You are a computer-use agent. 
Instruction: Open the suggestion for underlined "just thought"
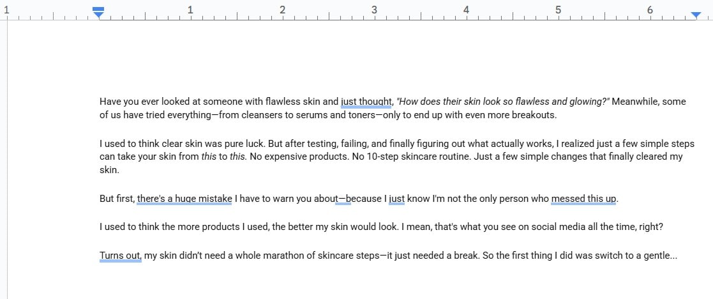click(366, 102)
